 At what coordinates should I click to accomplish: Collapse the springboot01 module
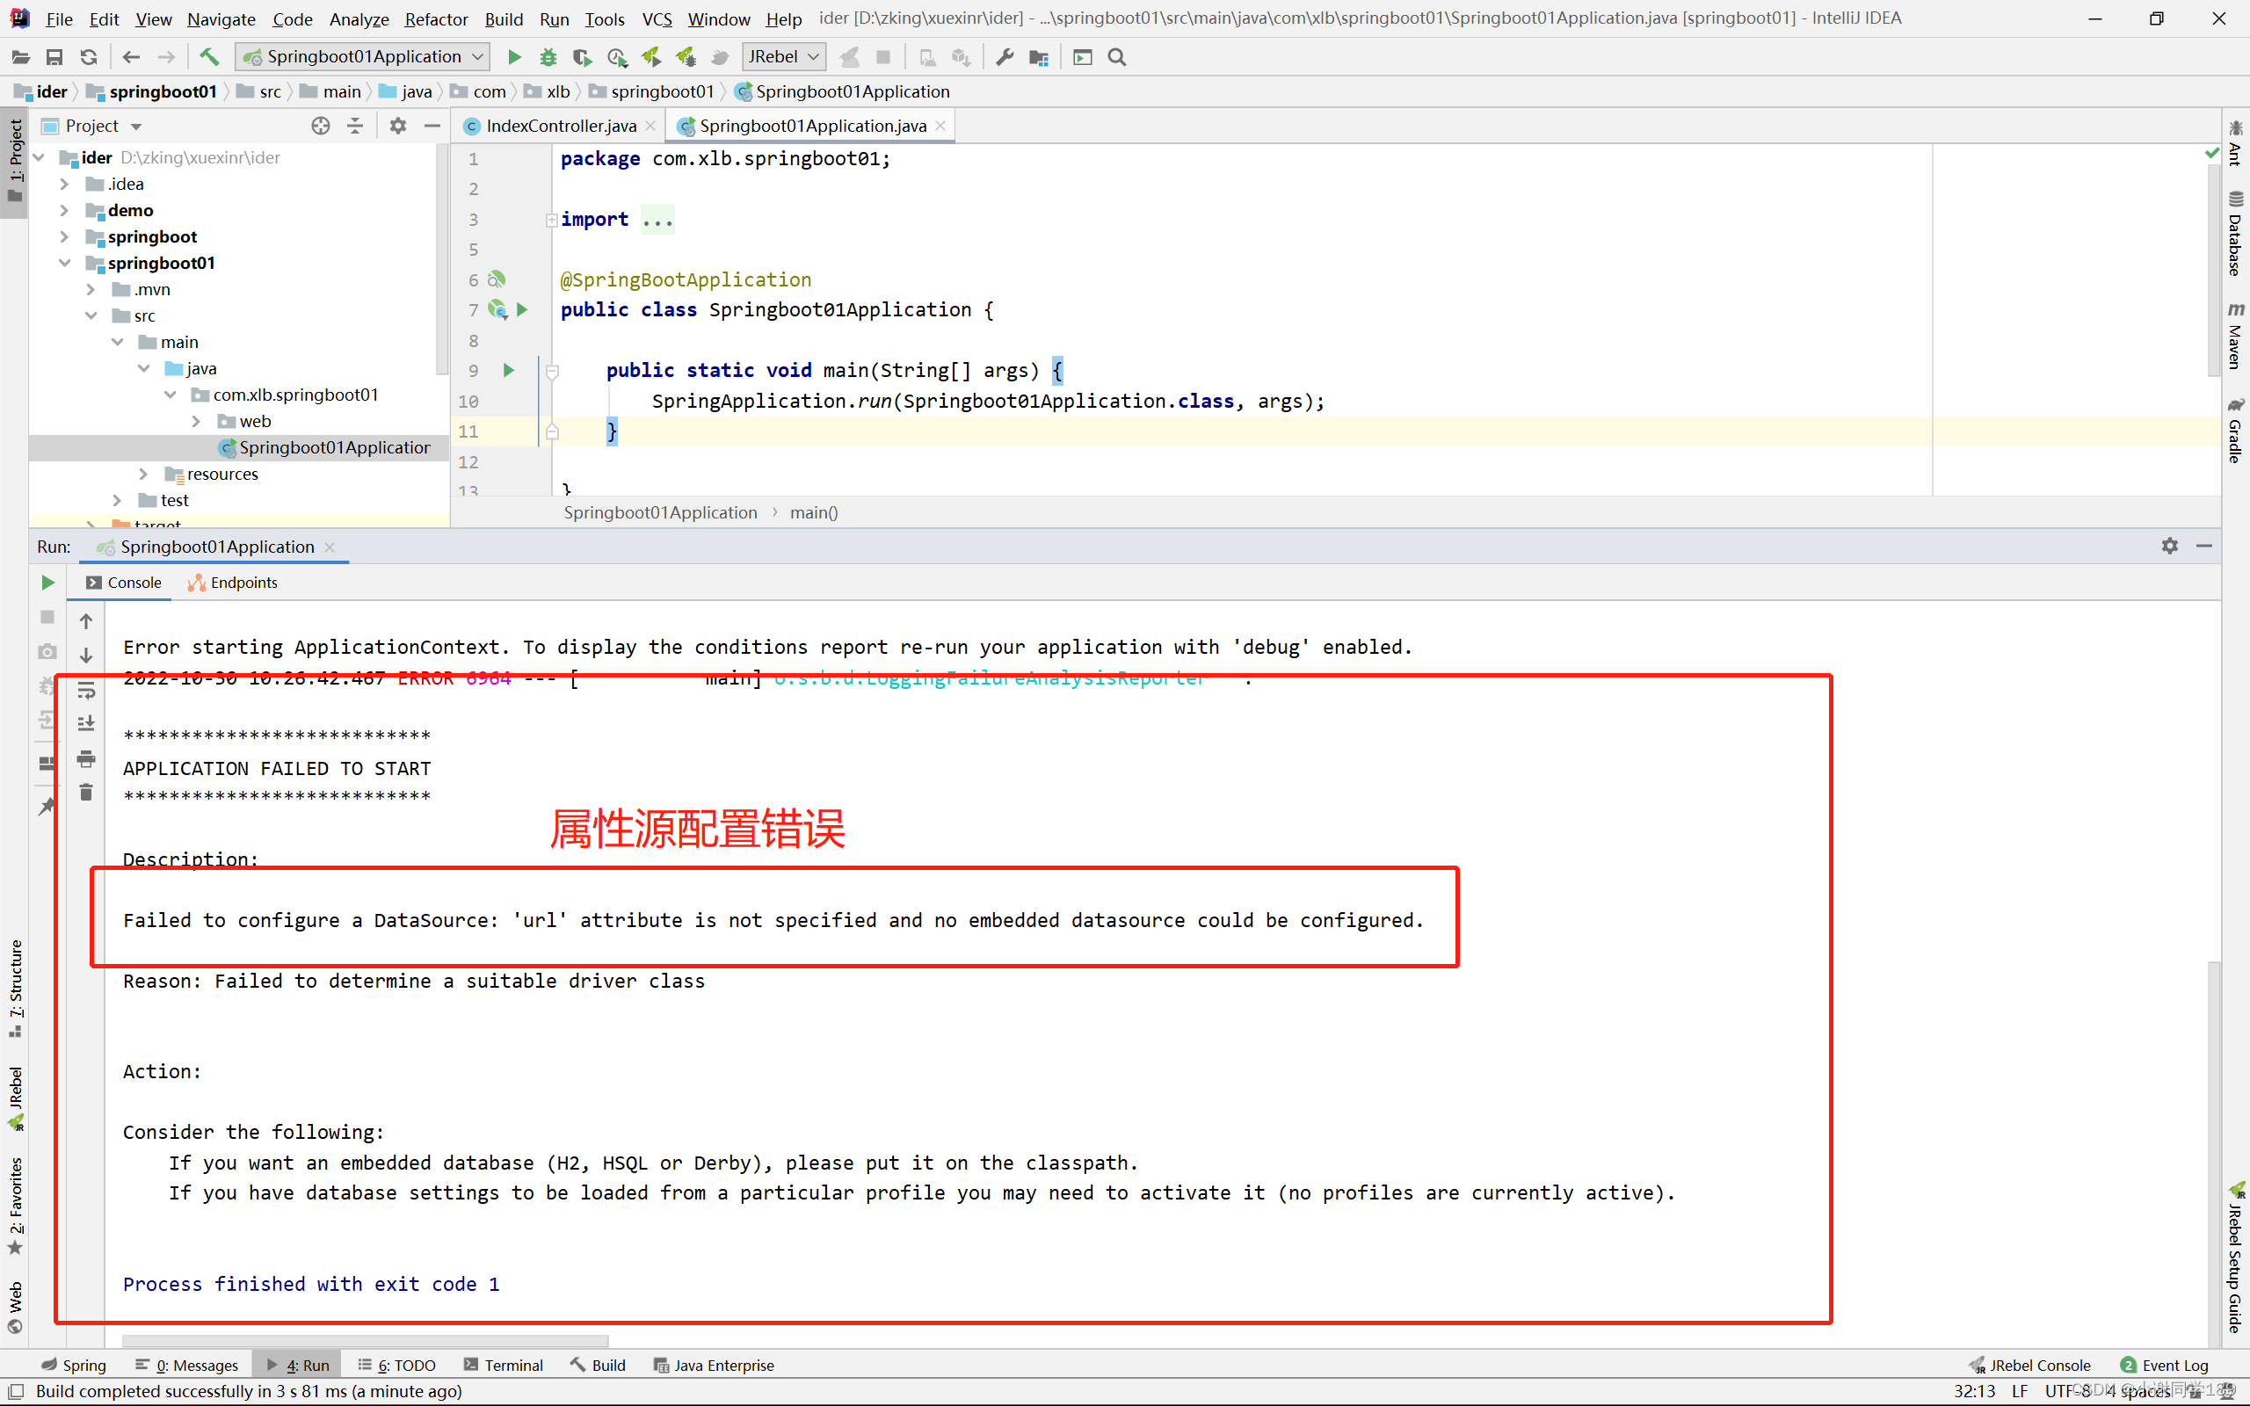(x=64, y=263)
